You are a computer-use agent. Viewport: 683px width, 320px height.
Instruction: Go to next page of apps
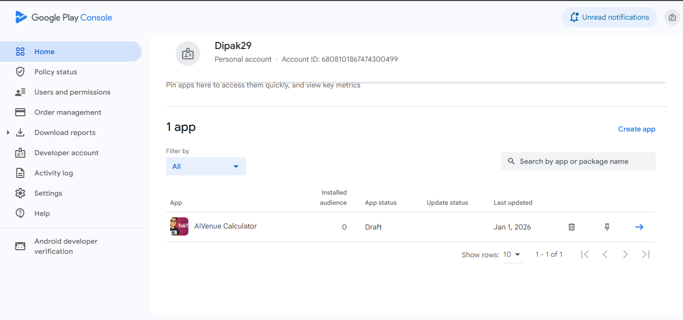[x=625, y=254]
